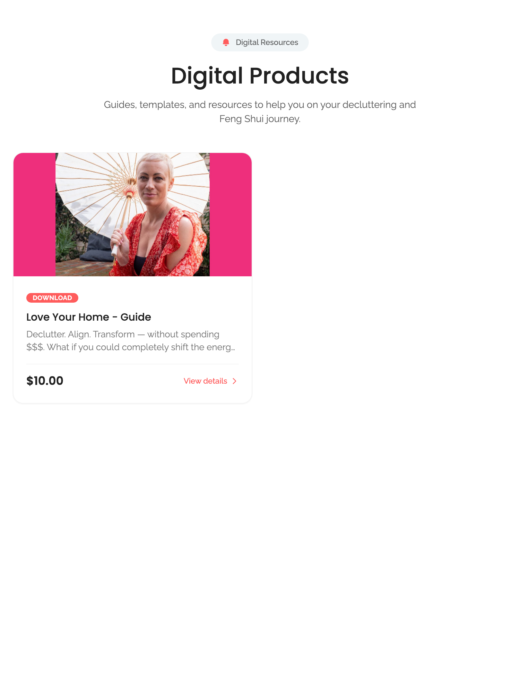Click the pink right banner of the card
Screen dimensions: 520x694
pyautogui.click(x=230, y=215)
